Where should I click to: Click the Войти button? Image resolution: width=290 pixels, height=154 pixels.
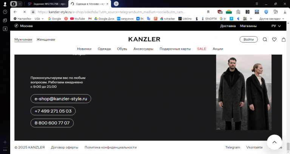(x=248, y=40)
